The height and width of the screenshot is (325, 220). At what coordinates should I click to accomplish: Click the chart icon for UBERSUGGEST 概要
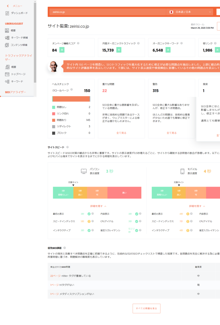point(7,31)
